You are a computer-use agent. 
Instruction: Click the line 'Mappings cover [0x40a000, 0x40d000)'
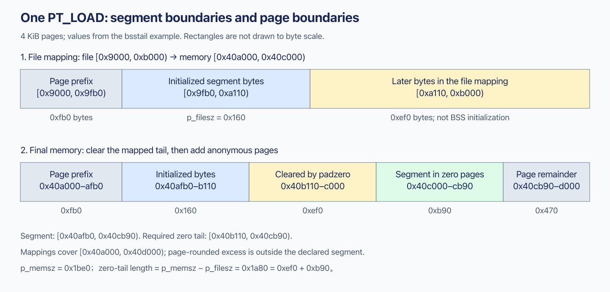point(192,252)
